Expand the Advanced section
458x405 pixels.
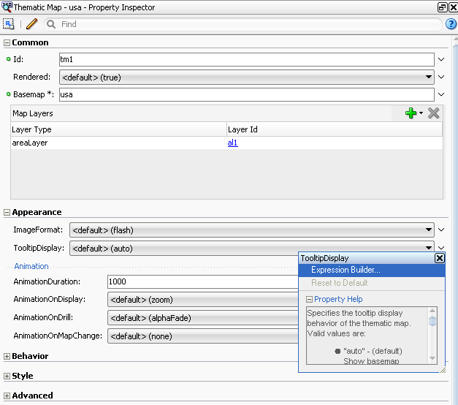7,396
